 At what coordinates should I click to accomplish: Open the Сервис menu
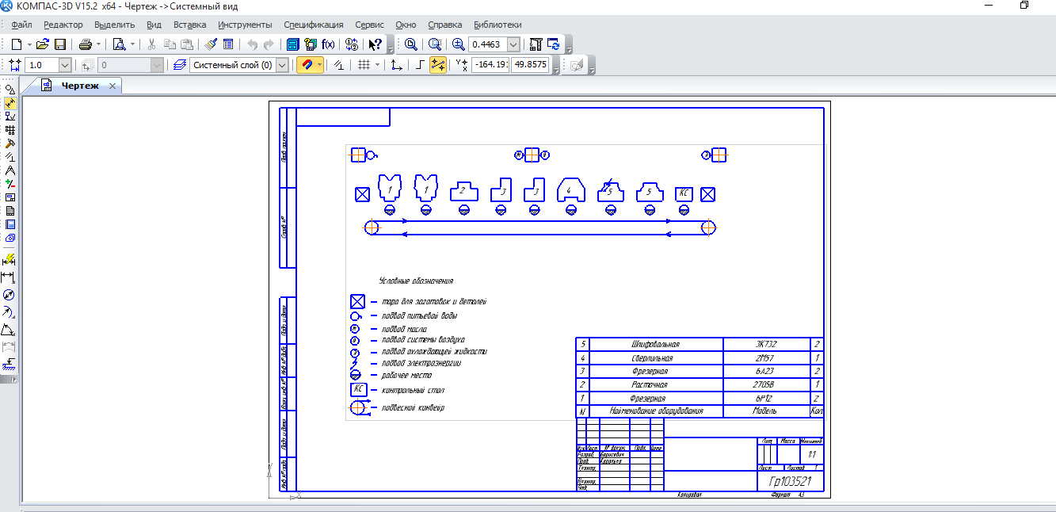click(370, 25)
